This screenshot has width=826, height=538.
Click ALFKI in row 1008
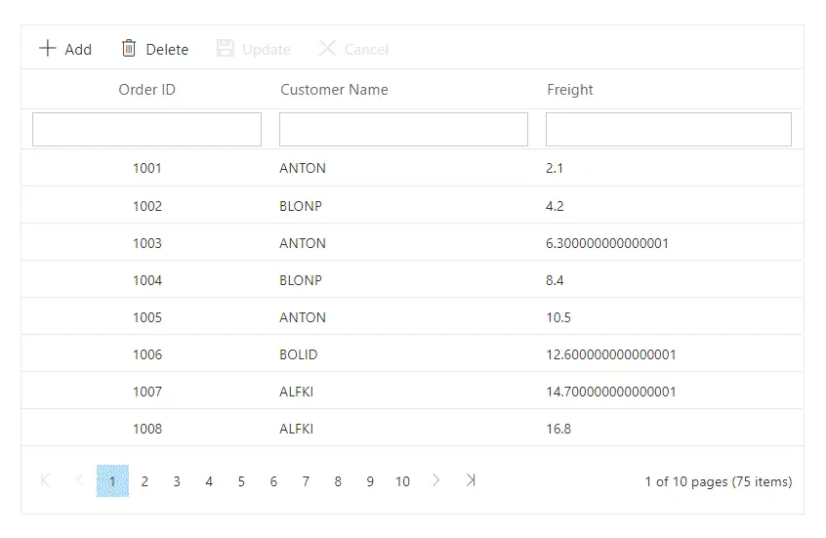[x=296, y=429]
